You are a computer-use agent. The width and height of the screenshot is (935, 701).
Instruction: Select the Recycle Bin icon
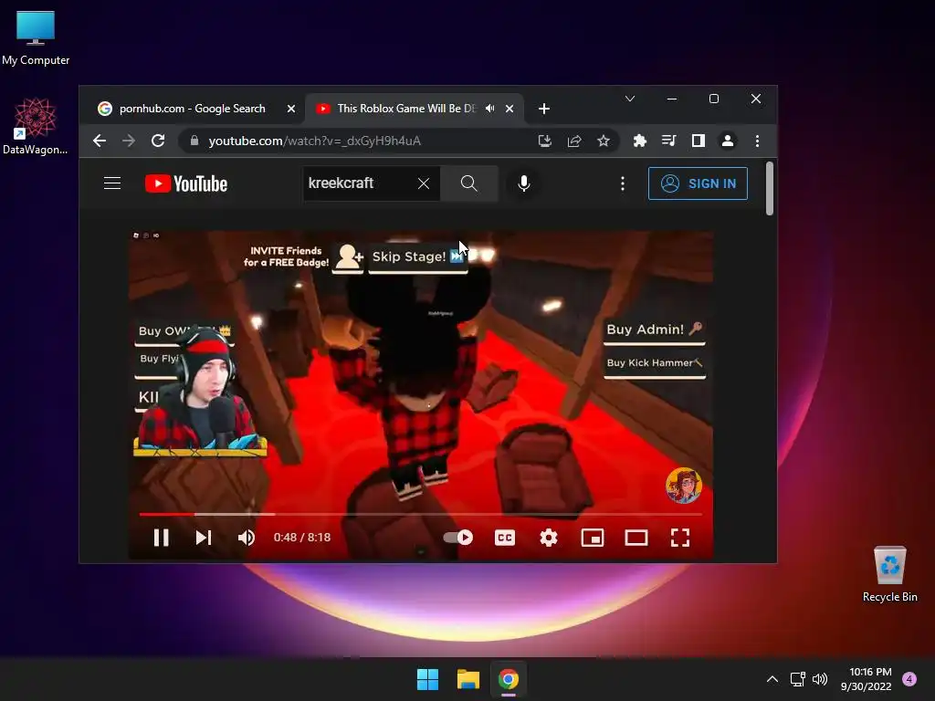(x=889, y=574)
